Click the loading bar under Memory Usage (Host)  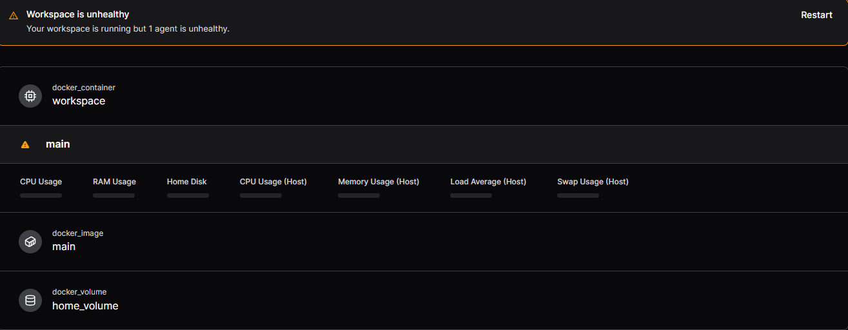coord(359,195)
